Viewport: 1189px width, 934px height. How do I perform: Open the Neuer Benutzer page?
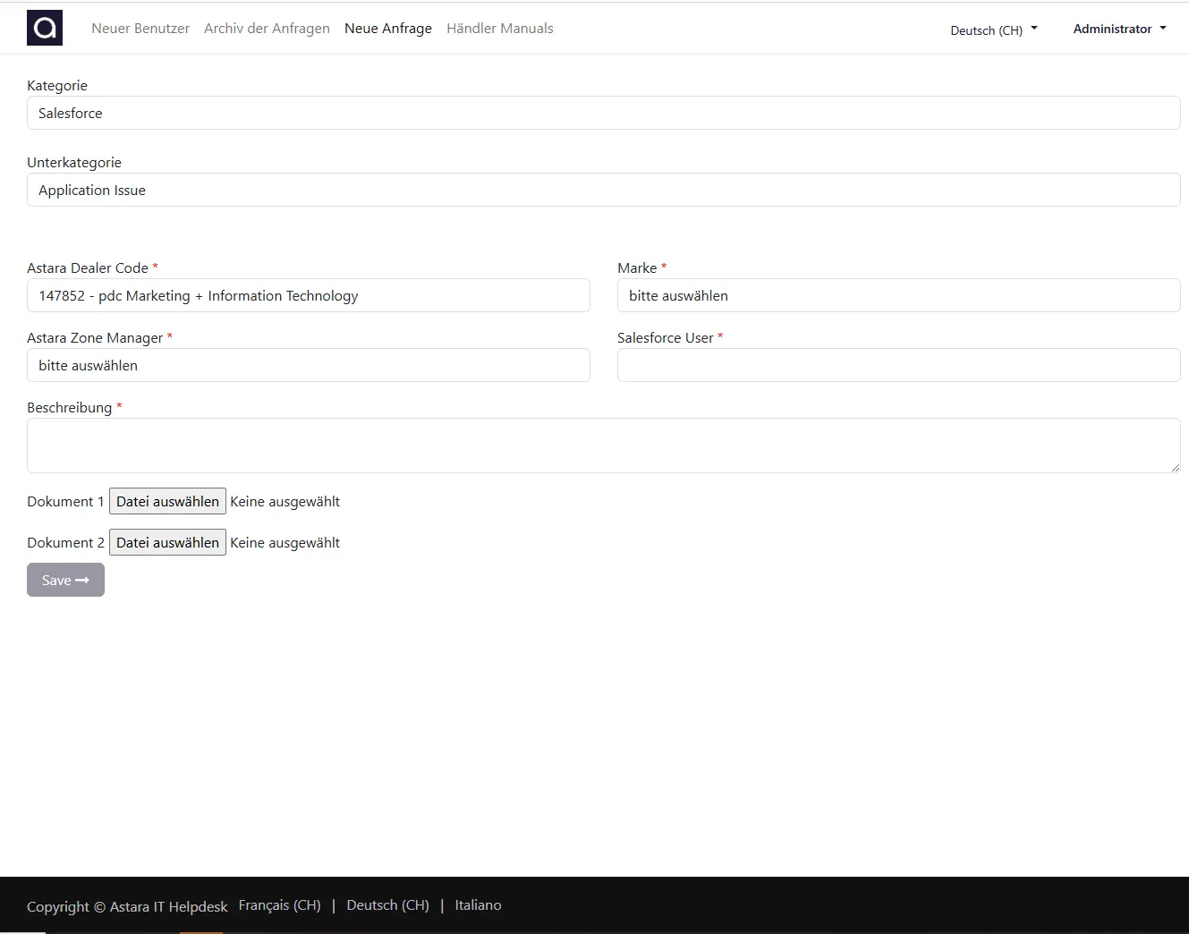pyautogui.click(x=140, y=29)
